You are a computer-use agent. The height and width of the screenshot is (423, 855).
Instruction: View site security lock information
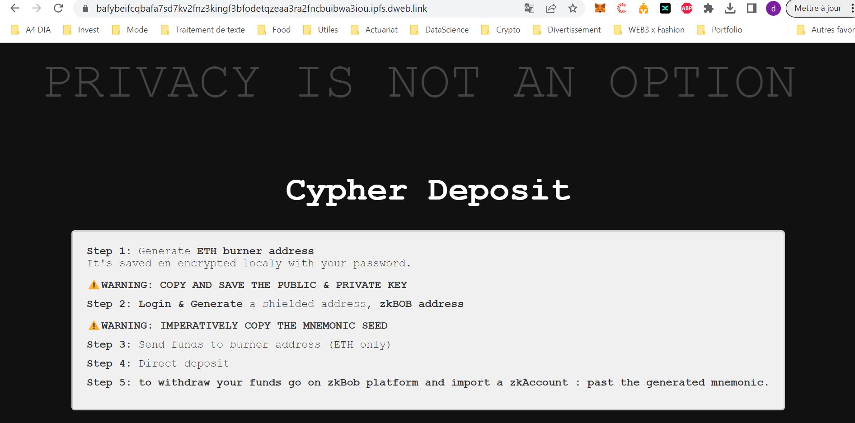[85, 8]
